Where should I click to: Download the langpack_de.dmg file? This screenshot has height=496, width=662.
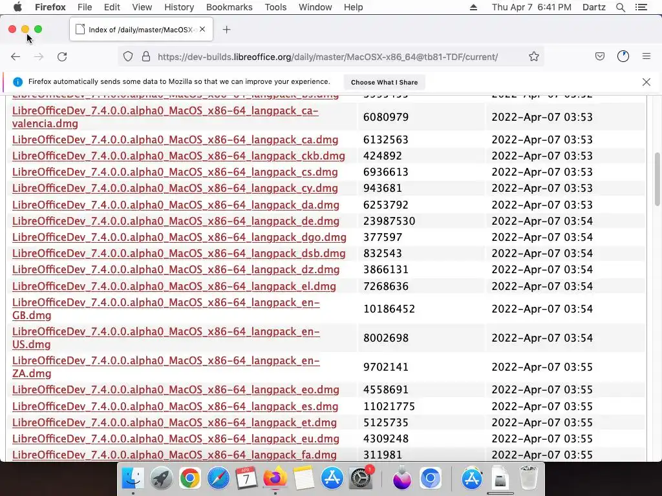point(176,221)
